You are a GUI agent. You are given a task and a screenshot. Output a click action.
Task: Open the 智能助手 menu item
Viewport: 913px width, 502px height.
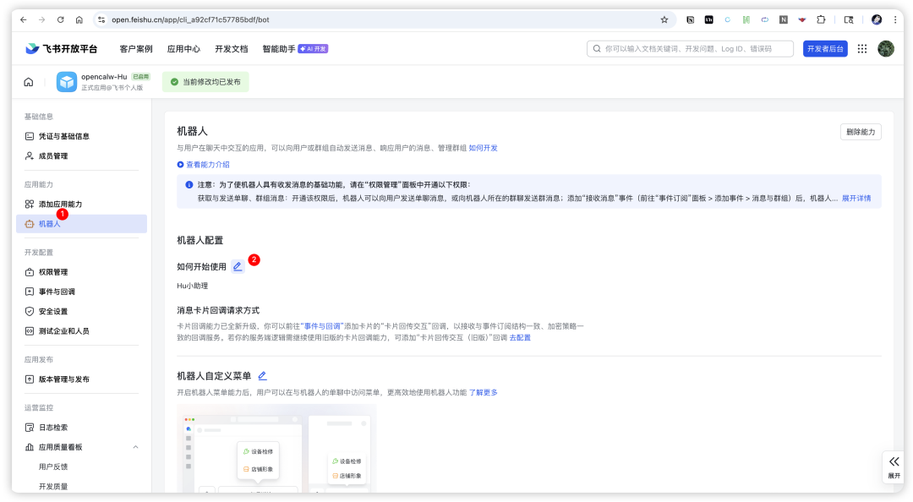(275, 48)
